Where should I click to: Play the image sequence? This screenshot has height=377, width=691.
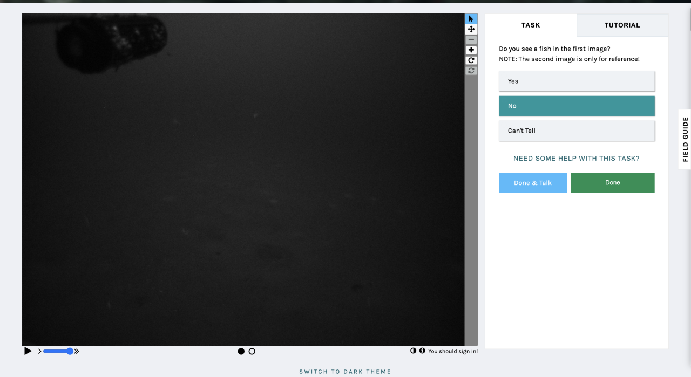click(28, 351)
